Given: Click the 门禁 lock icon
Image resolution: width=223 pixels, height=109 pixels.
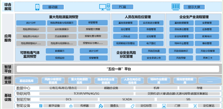Looking at the screenshot, I should (x=164, y=106).
